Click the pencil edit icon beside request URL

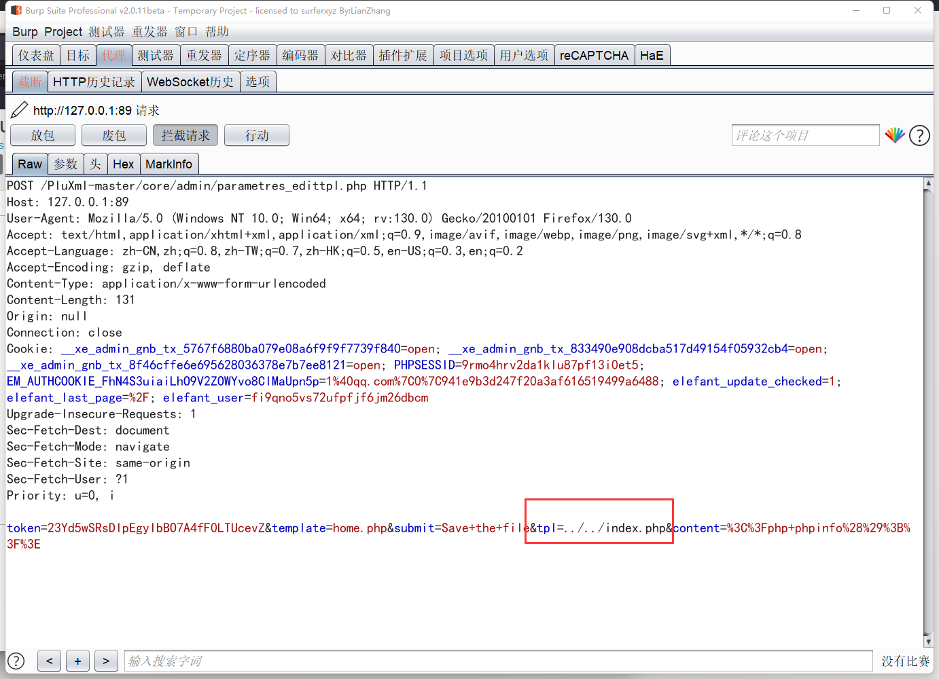click(x=20, y=110)
